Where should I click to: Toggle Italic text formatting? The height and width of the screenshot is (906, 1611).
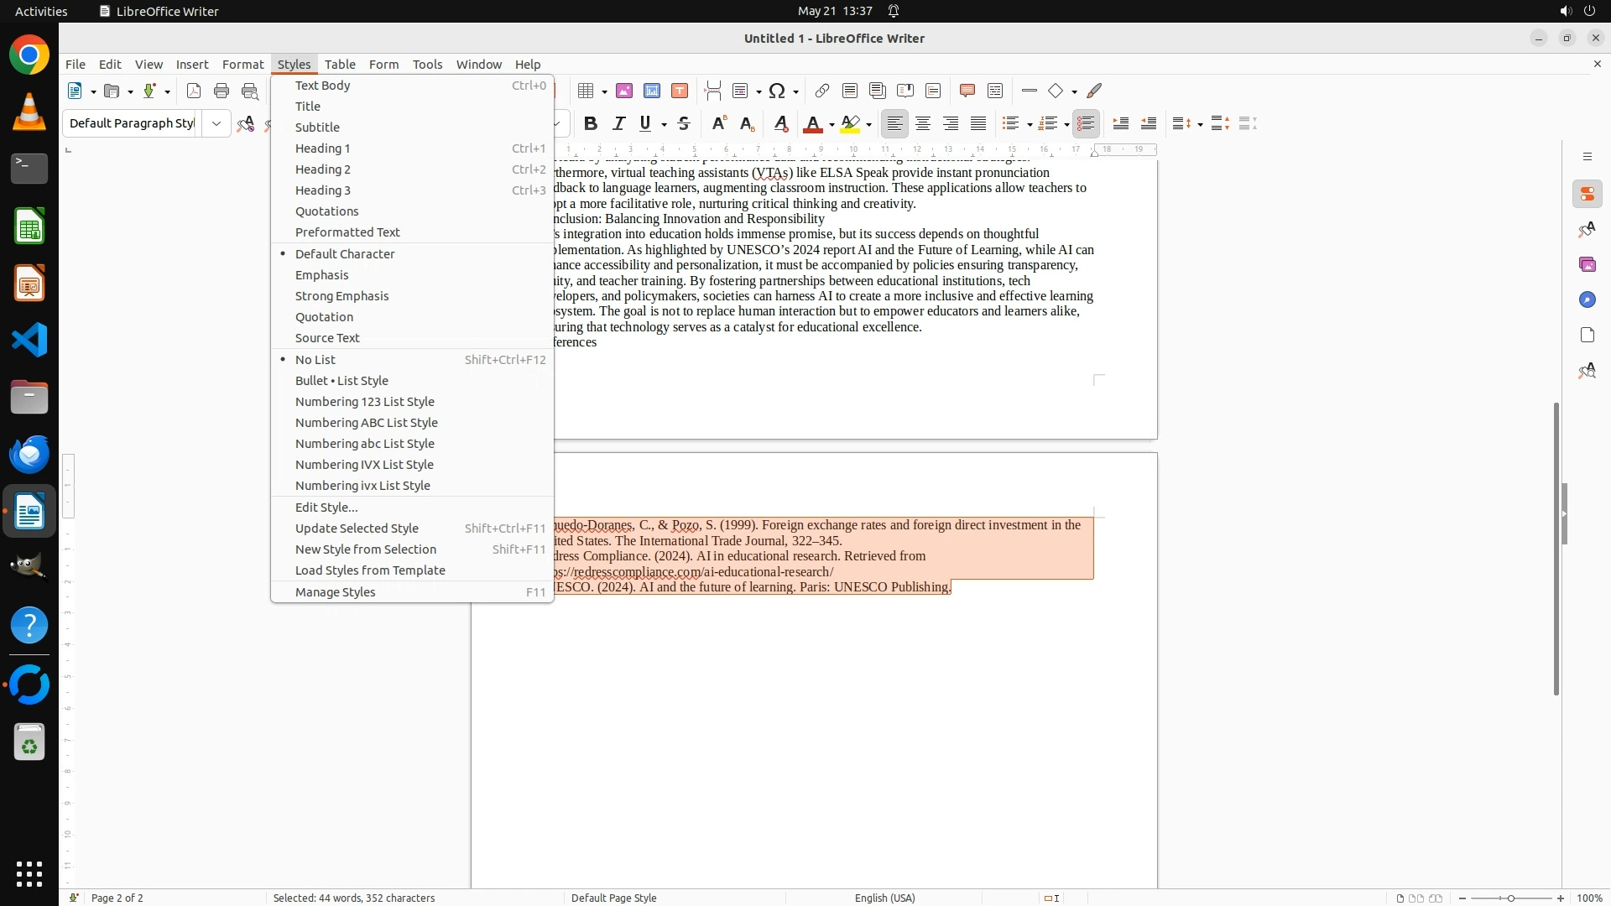coord(618,124)
